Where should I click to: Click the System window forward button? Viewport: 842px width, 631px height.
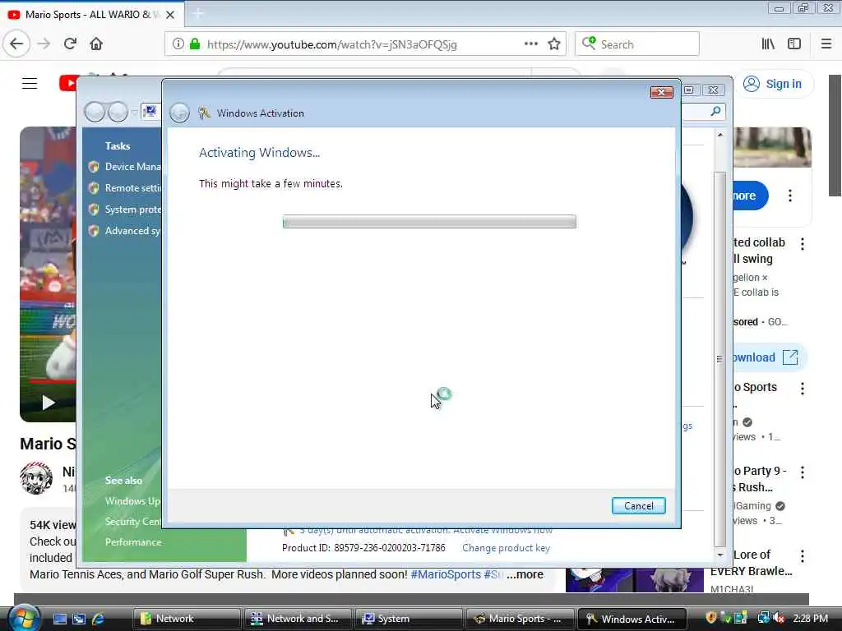point(118,112)
